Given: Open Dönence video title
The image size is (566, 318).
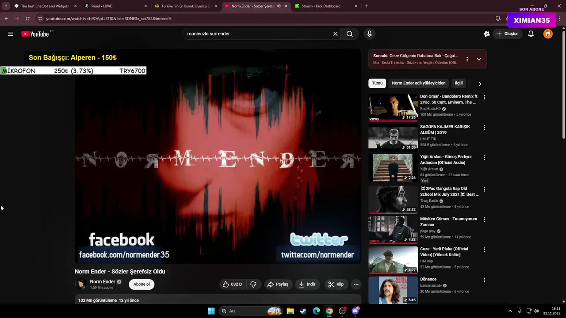Looking at the screenshot, I should point(428,280).
